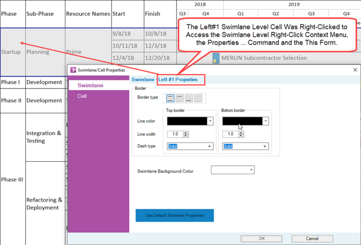Select the 10/8/18 finish date cell

[x=160, y=34]
